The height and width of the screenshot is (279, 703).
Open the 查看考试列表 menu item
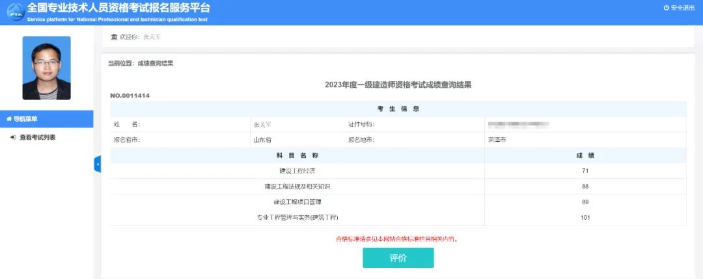(x=37, y=137)
